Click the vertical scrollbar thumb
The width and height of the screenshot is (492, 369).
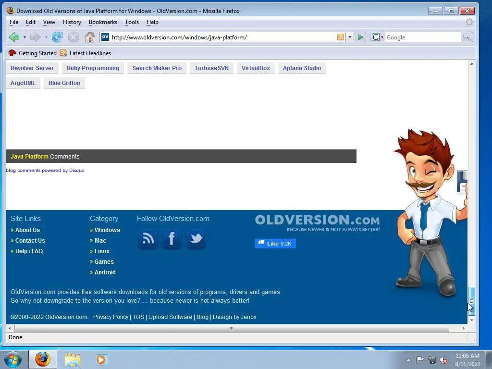point(472,301)
